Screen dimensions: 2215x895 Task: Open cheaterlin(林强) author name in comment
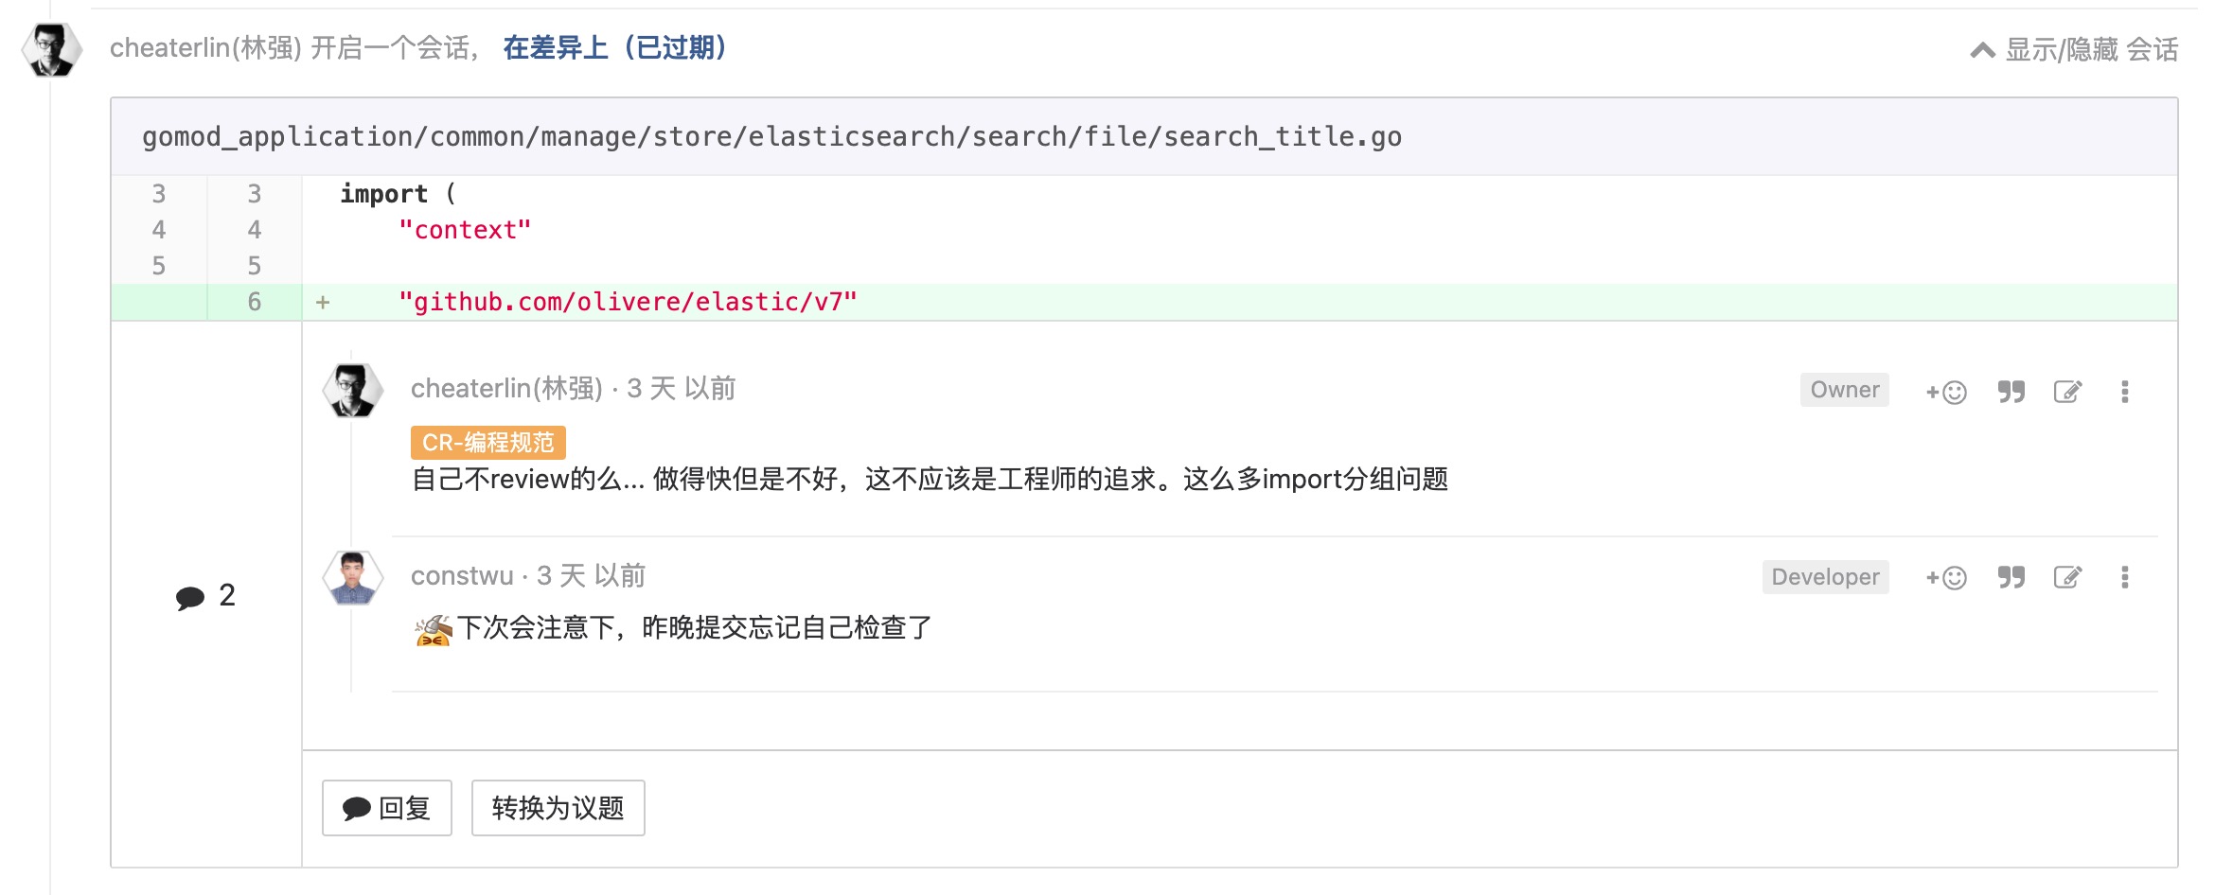[506, 389]
